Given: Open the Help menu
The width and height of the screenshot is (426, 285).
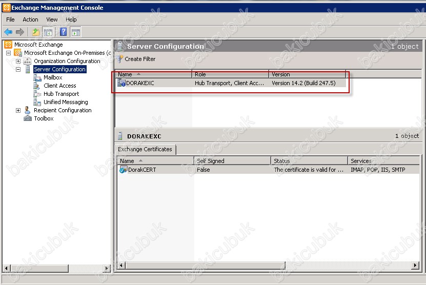Looking at the screenshot, I should [x=71, y=19].
